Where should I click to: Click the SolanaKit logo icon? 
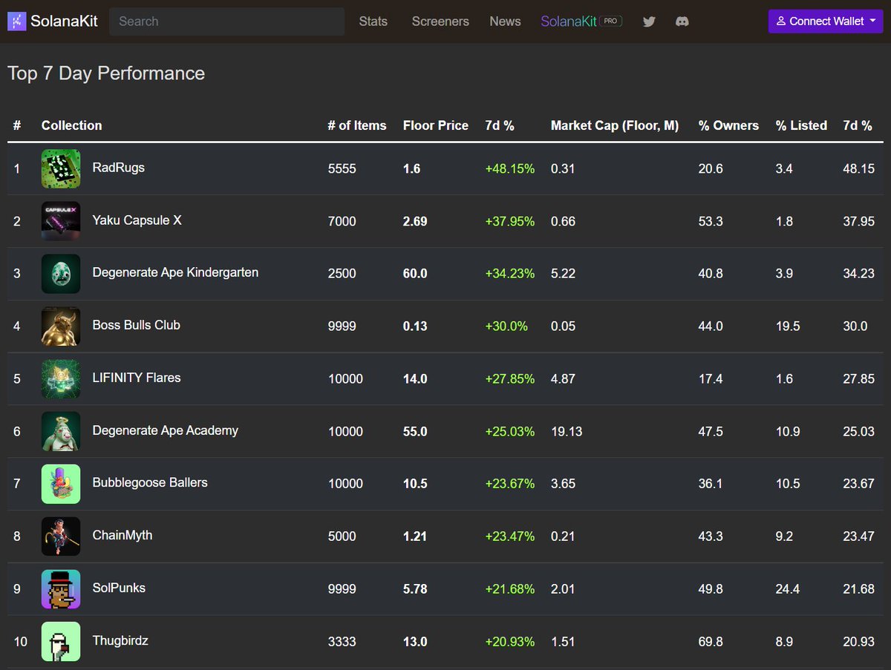[x=16, y=22]
